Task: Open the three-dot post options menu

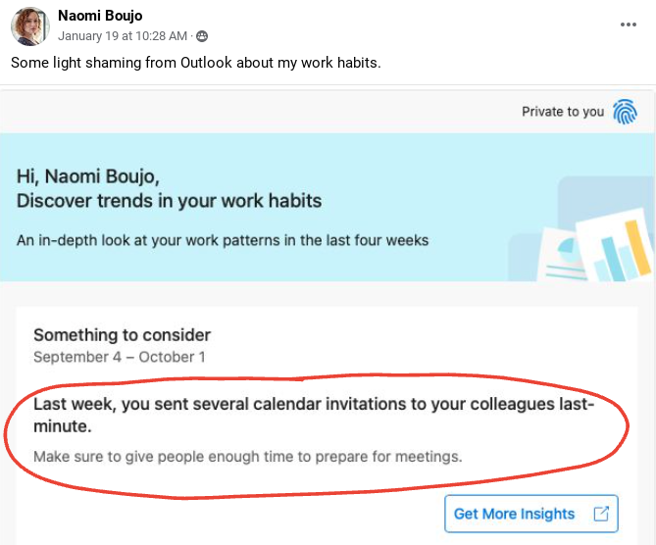Action: click(x=629, y=25)
